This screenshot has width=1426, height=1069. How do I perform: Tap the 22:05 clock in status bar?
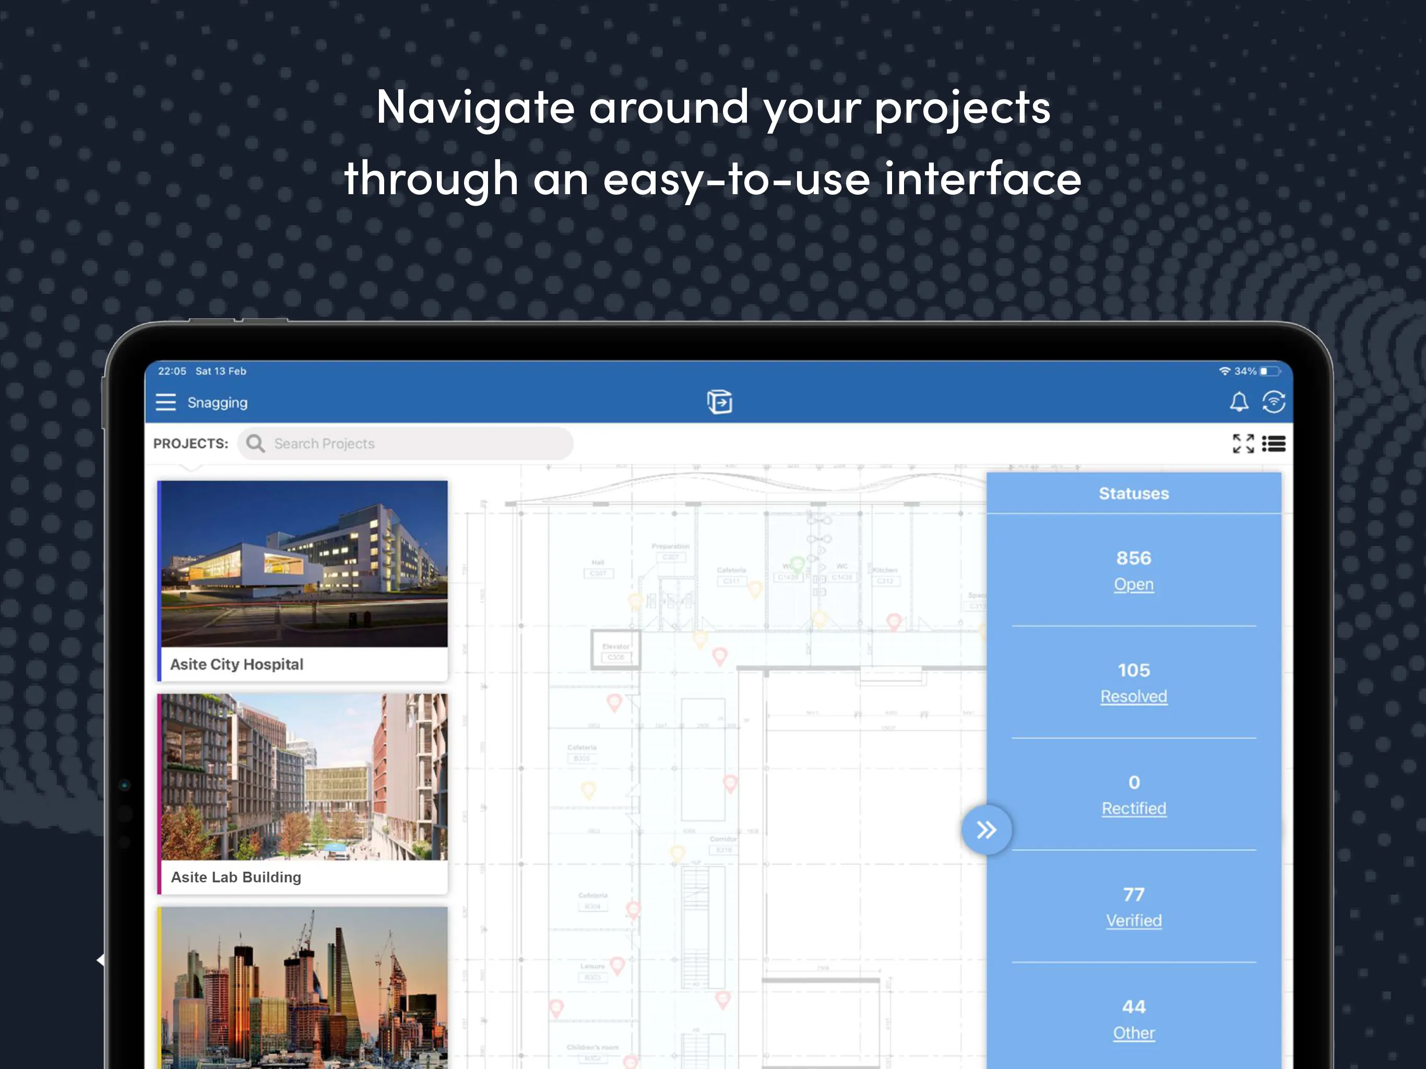(x=172, y=371)
